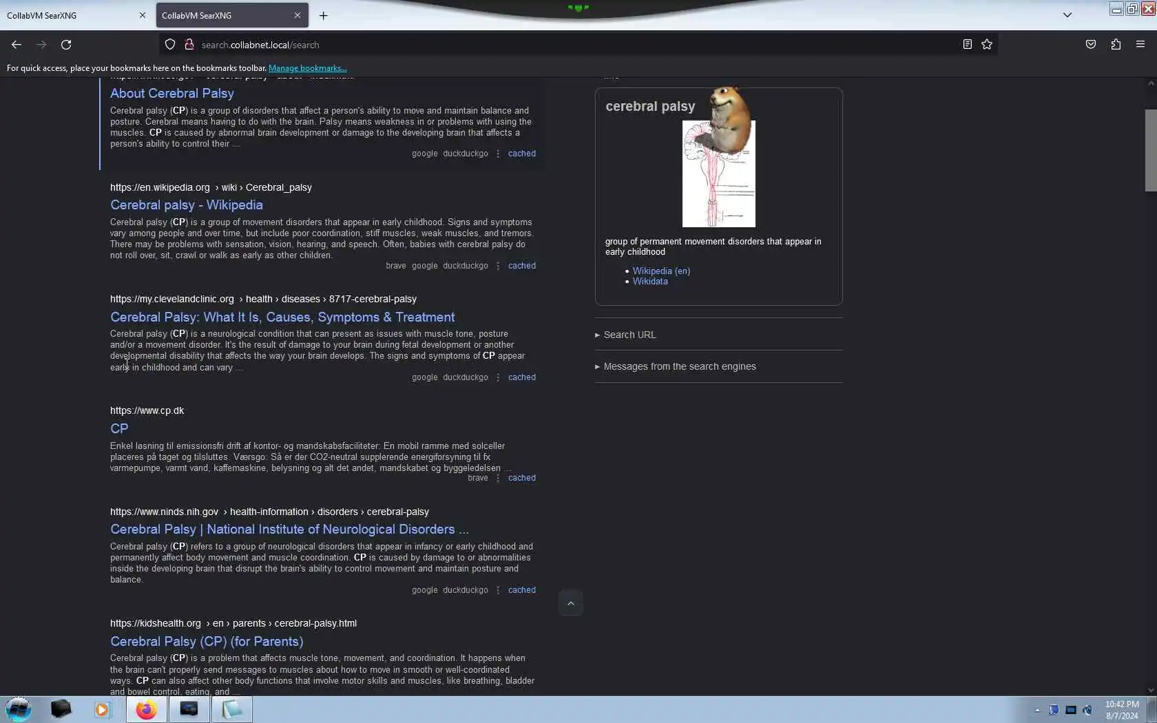Open Wikidata link in infobox
Viewport: 1157px width, 723px height.
[650, 281]
